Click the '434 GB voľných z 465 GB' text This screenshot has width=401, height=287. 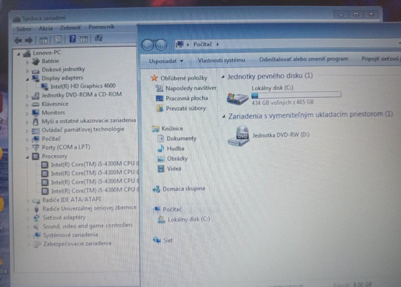283,103
